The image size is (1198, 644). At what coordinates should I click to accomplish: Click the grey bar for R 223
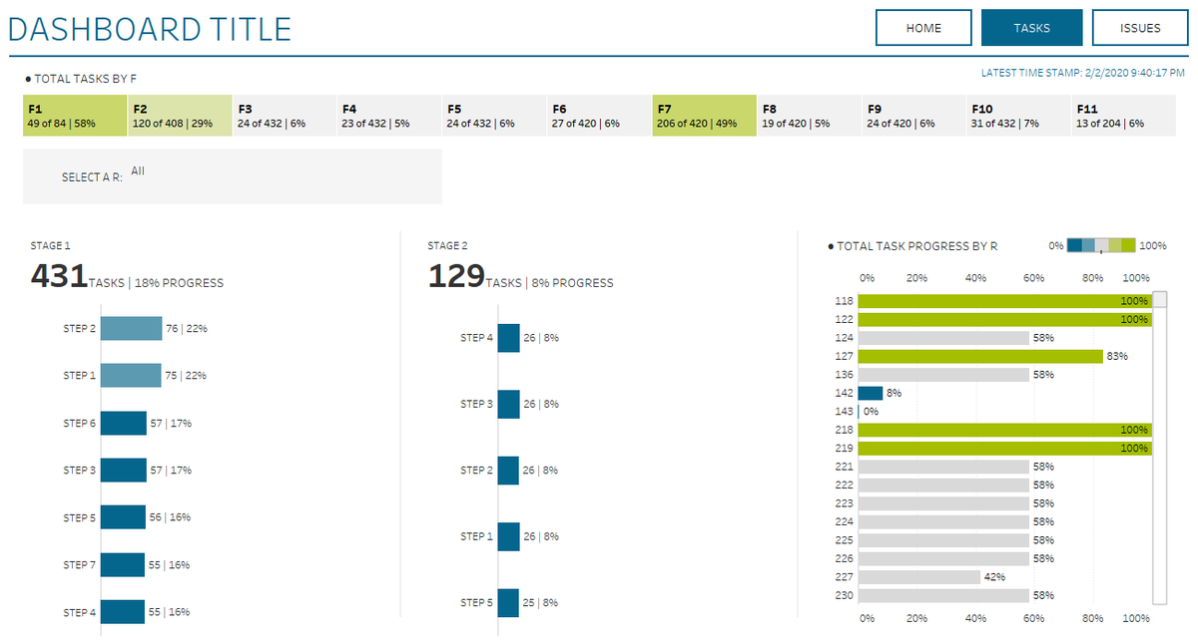pos(943,503)
